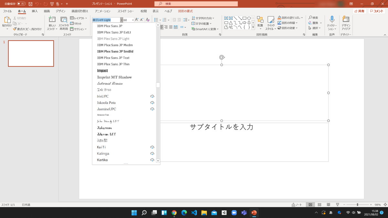
Task: Click the Zoom app icon on taskbar
Action: click(234, 213)
